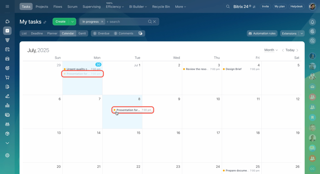
Task: Pin the My tasks page
Action: pyautogui.click(x=45, y=22)
